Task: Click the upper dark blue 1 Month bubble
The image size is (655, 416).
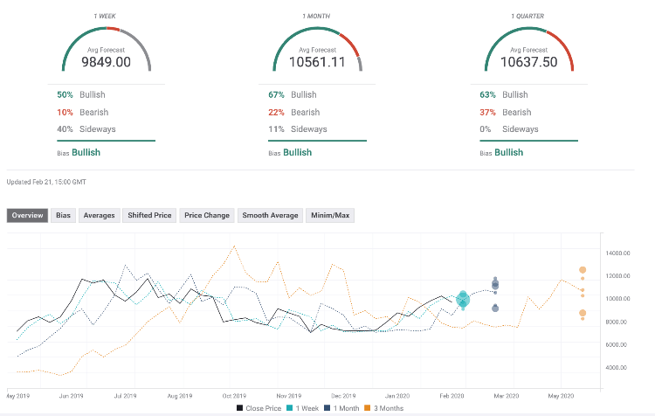Action: coord(495,284)
